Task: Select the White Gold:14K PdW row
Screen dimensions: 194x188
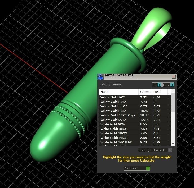Action: (x=135, y=142)
